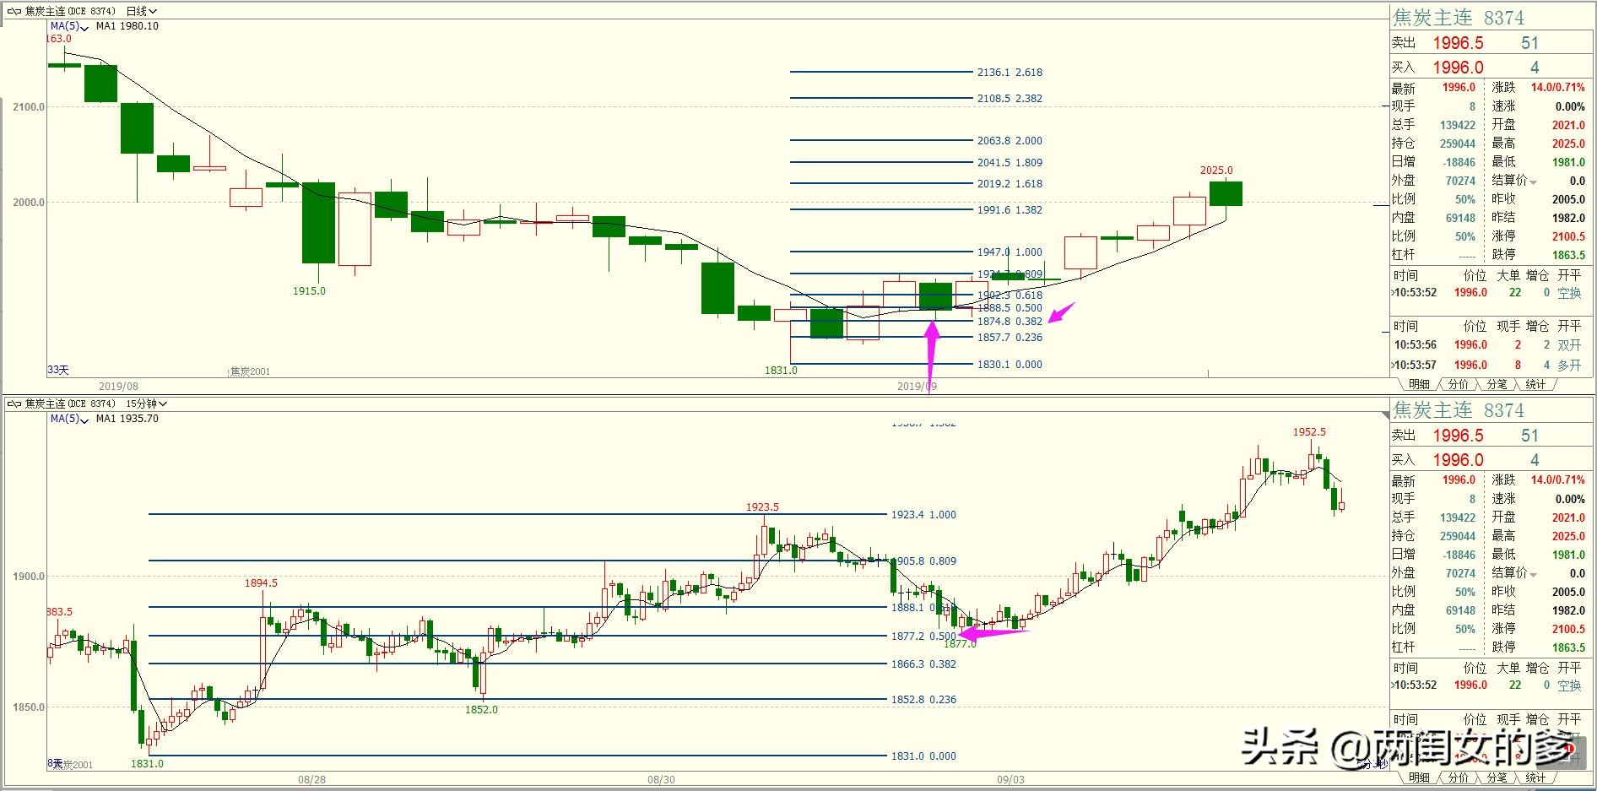Open the 日线 period dropdown
1597x791 pixels.
[141, 11]
